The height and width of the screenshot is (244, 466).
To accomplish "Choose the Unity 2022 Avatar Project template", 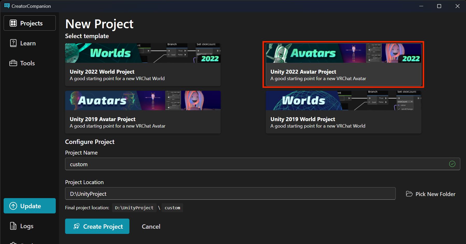I will (343, 65).
